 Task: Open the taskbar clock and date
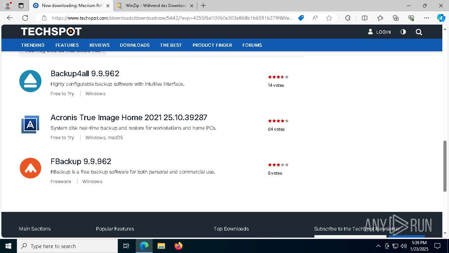coord(419,246)
